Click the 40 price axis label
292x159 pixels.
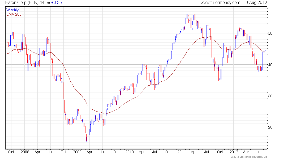270,65
